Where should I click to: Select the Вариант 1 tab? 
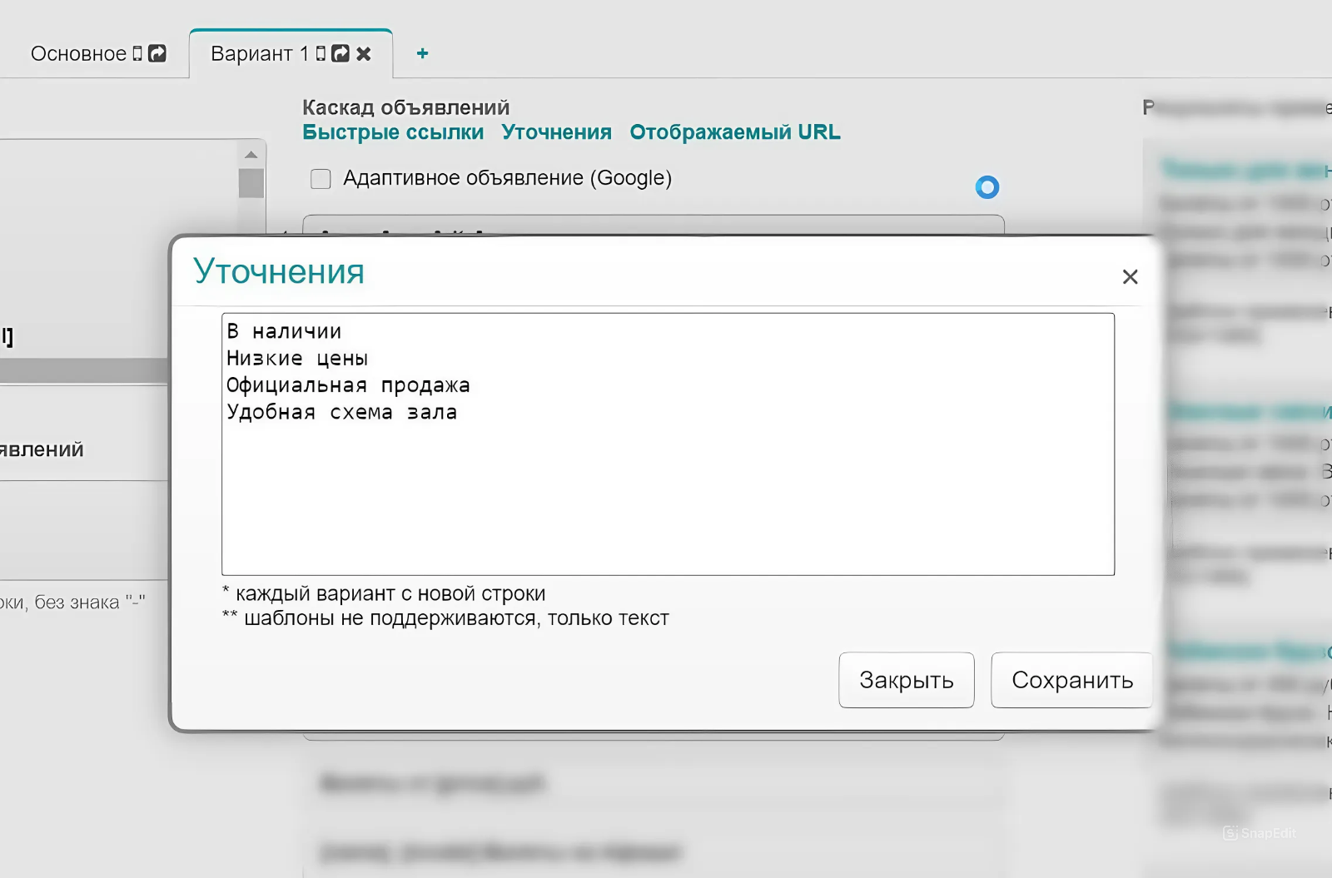259,53
